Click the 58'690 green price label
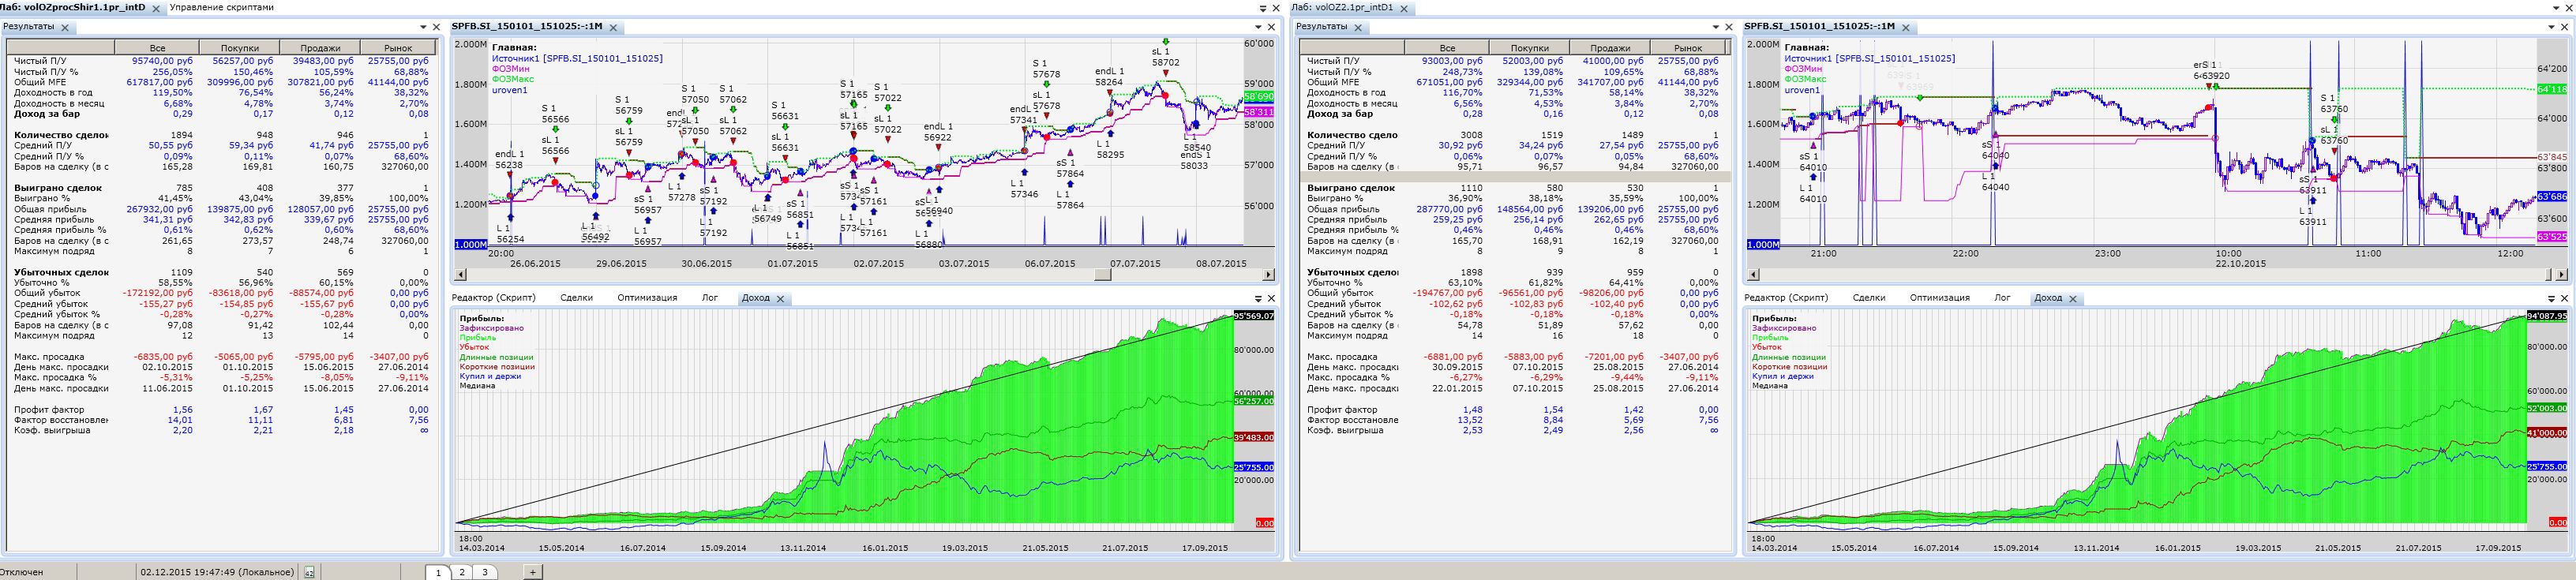Image resolution: width=2576 pixels, height=580 pixels. [1258, 97]
